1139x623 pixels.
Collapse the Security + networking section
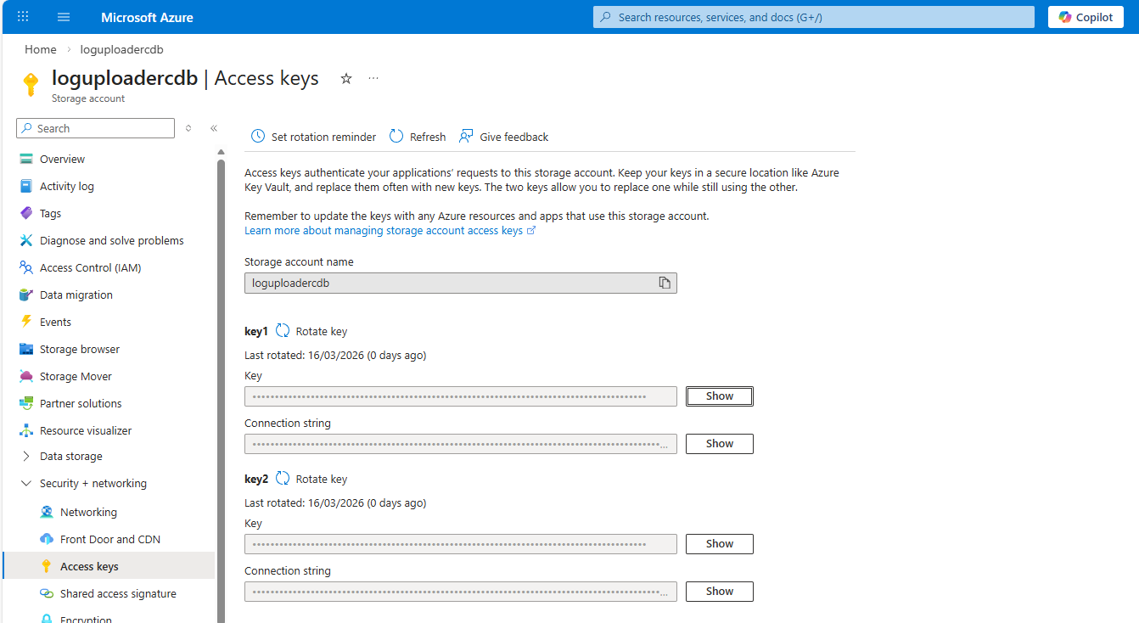[93, 484]
